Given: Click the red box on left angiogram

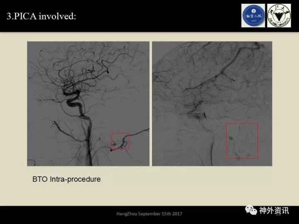Looking at the screenshot, I should [x=120, y=141].
